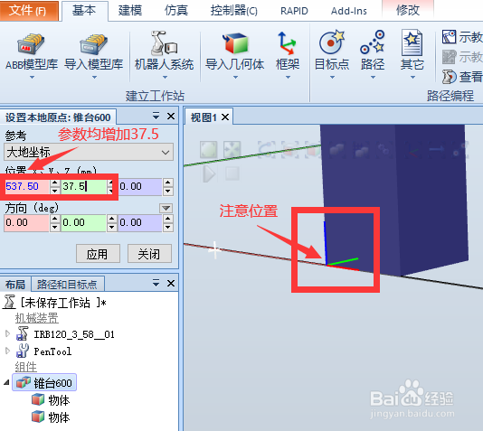The image size is (483, 431).
Task: Decrease Y direction with down stepper
Action: point(111,227)
